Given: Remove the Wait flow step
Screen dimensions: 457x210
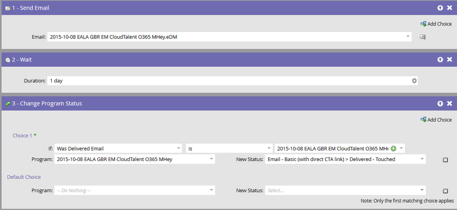Looking at the screenshot, I should point(449,59).
